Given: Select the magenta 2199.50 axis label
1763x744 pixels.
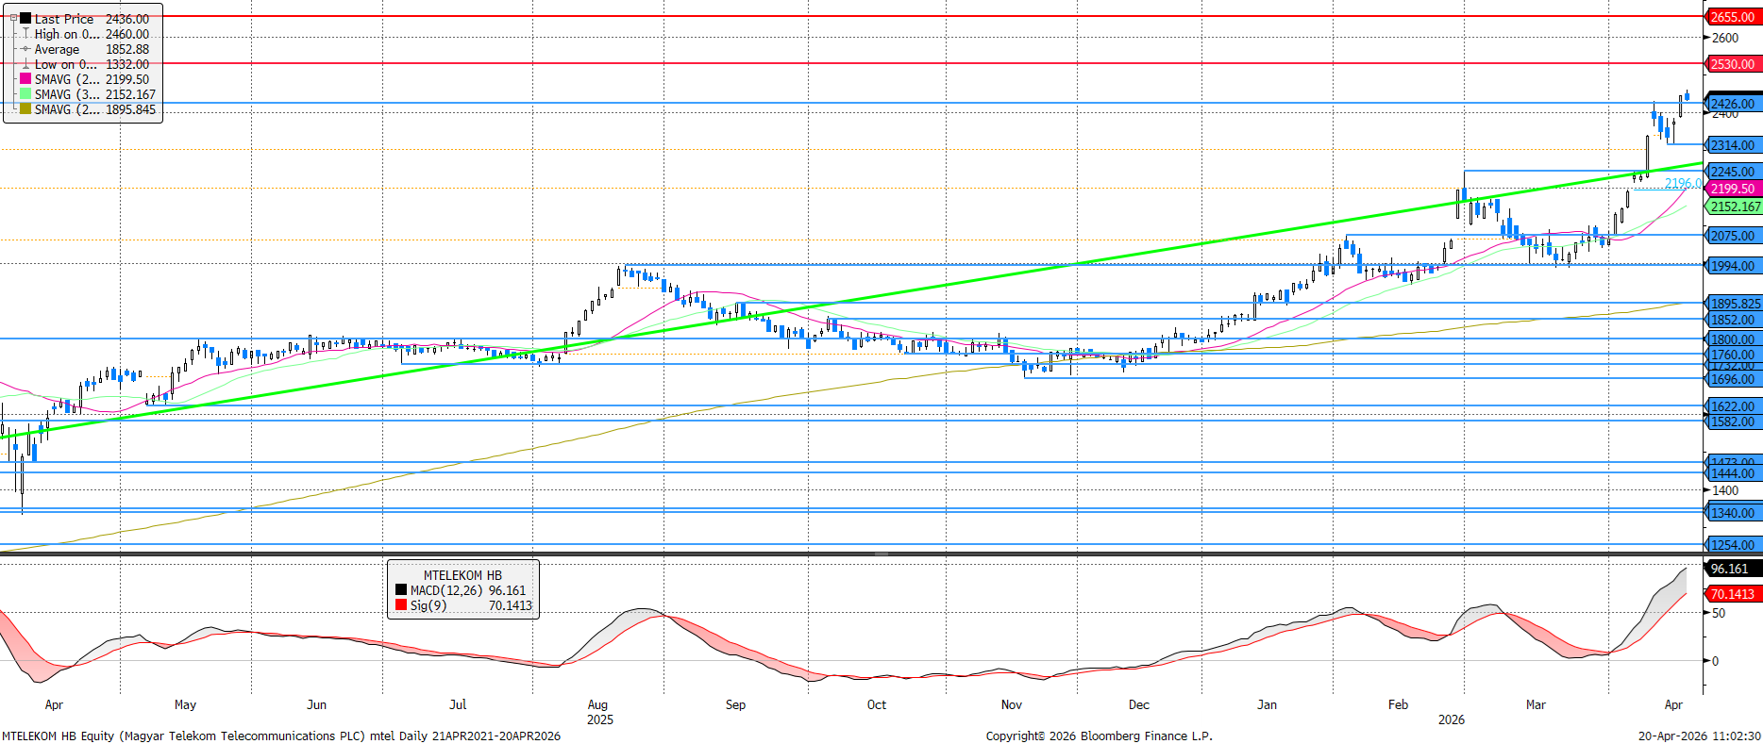Looking at the screenshot, I should 1733,189.
